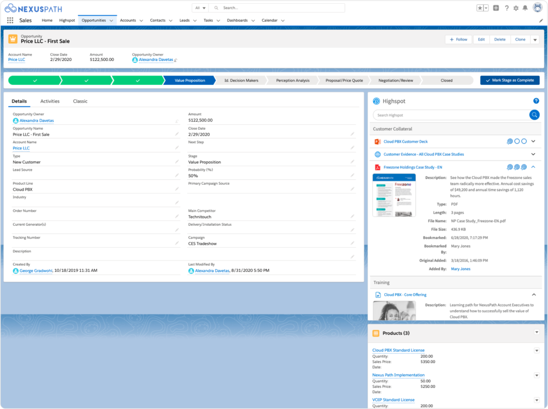
Task: Click the navigation bar edit pencil
Action: click(541, 21)
